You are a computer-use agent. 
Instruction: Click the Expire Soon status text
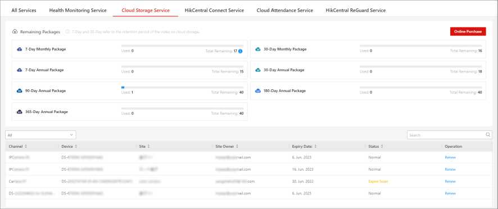click(378, 181)
